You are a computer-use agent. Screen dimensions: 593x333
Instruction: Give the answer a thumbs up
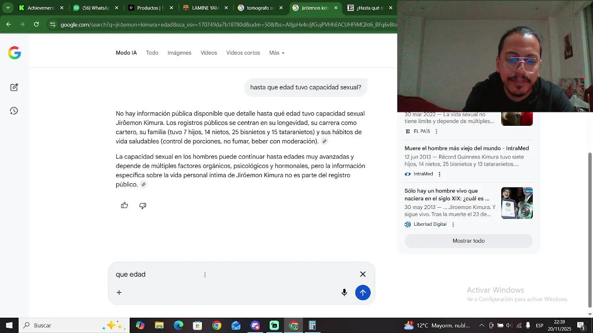point(125,205)
